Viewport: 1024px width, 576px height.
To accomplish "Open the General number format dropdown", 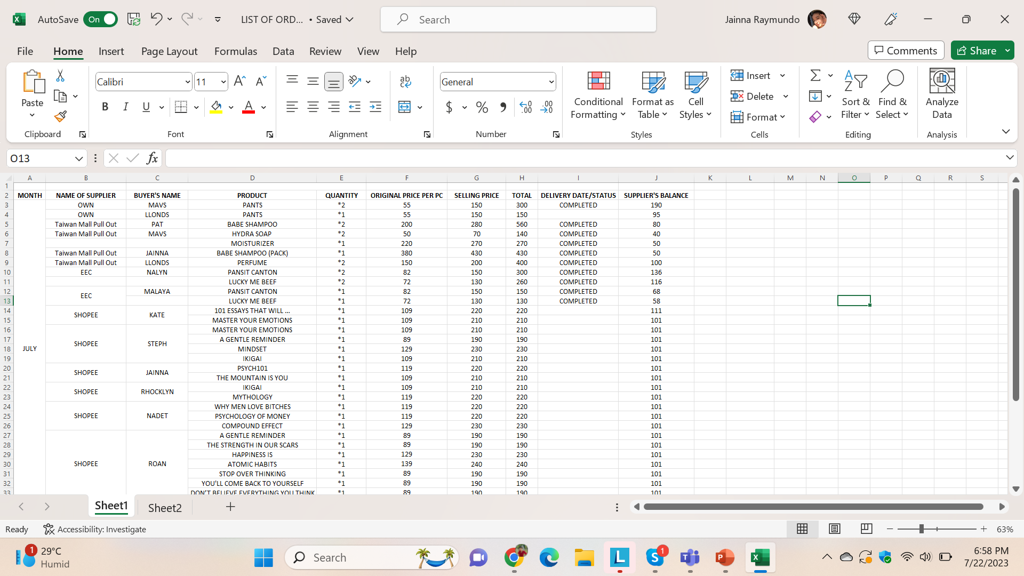I will [551, 82].
